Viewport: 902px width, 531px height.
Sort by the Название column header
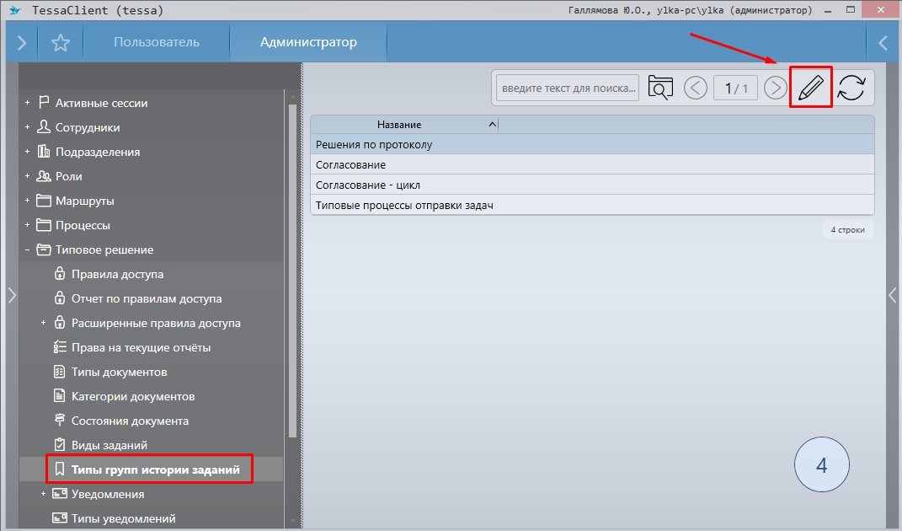399,125
